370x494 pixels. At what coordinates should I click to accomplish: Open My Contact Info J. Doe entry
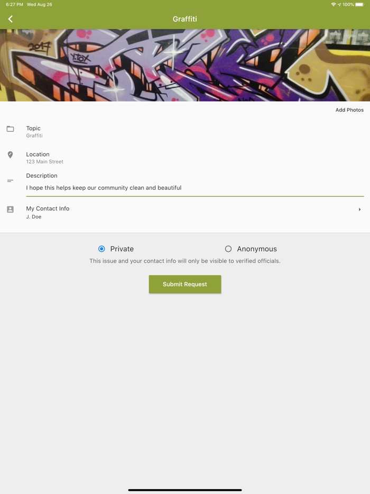tap(185, 212)
